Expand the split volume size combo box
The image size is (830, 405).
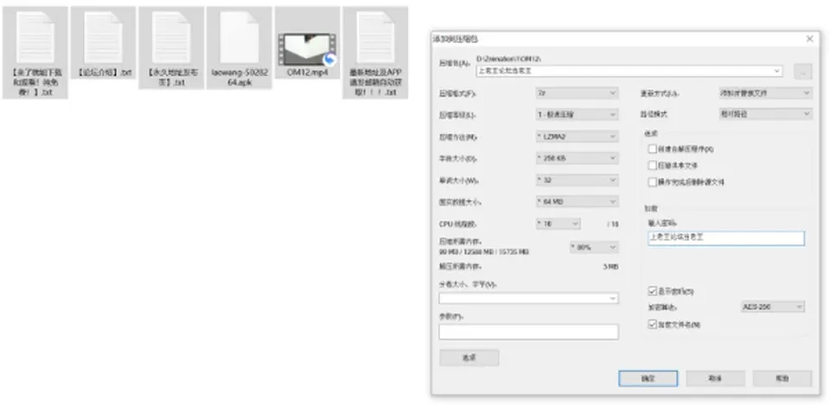pyautogui.click(x=613, y=299)
